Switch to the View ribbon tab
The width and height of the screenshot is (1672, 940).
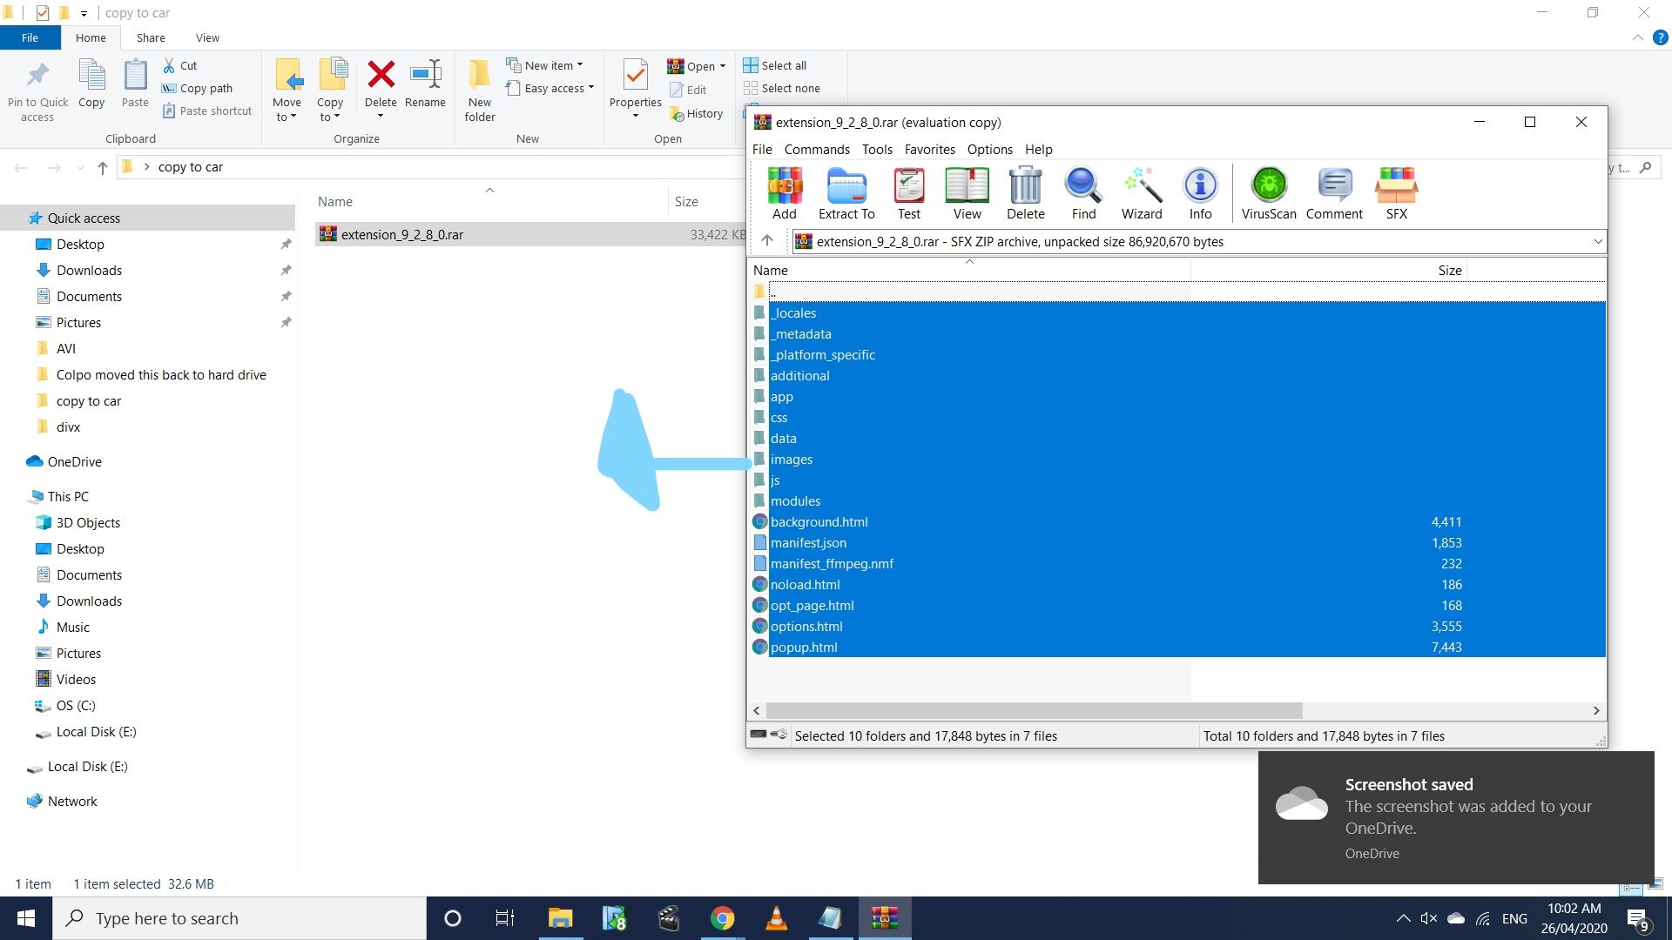207,37
